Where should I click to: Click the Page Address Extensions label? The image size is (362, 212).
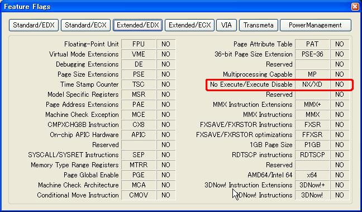82,105
